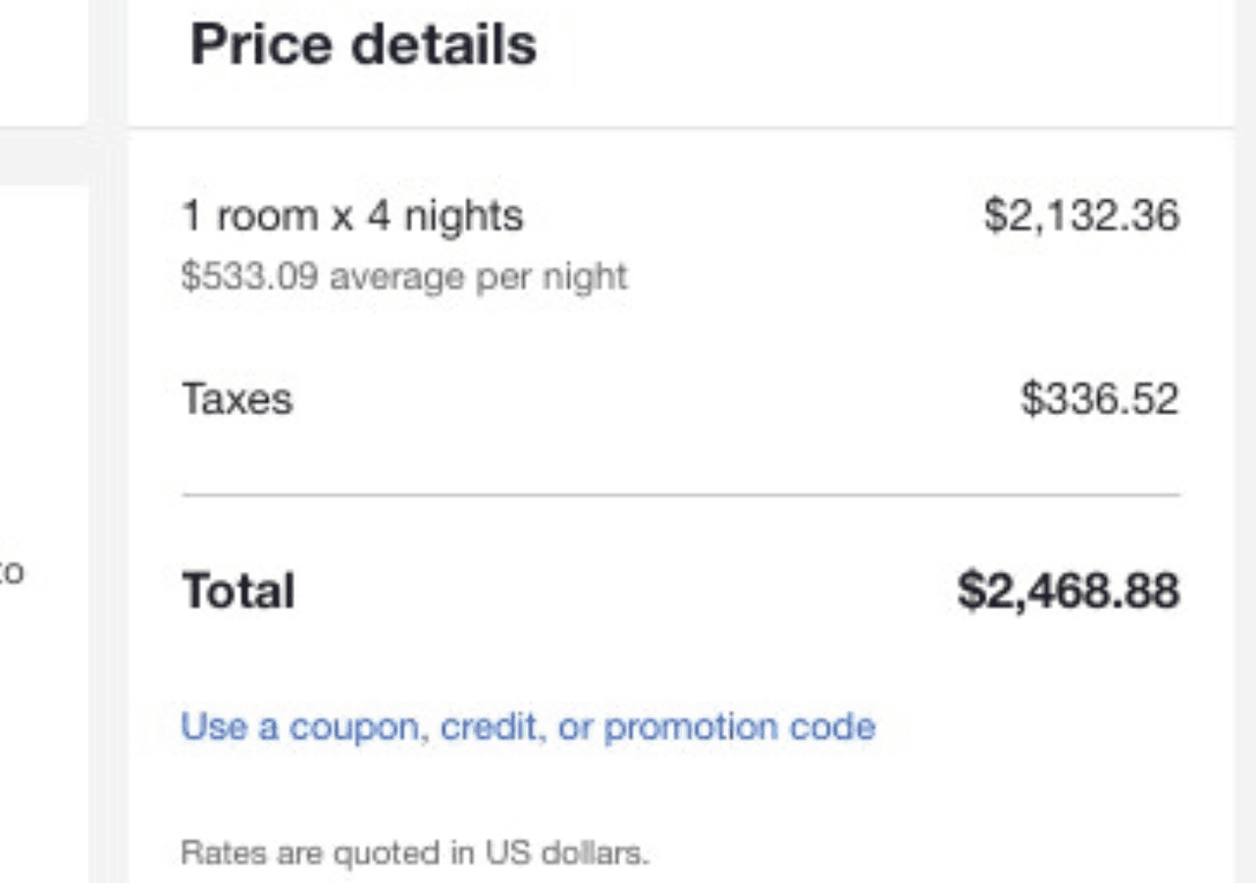Click the words "promotion code" in the blue link
1256x883 pixels.
coord(739,727)
